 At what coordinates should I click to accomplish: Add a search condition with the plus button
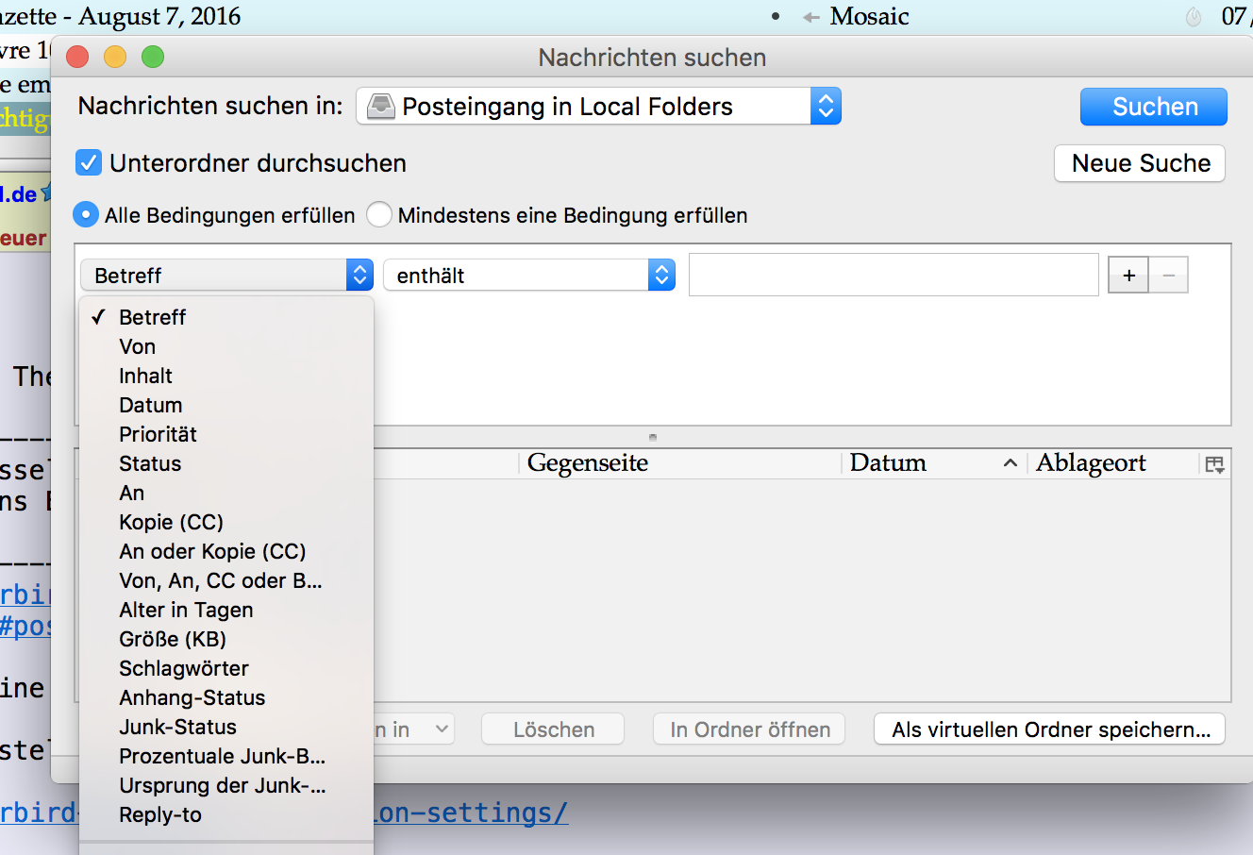(x=1128, y=276)
